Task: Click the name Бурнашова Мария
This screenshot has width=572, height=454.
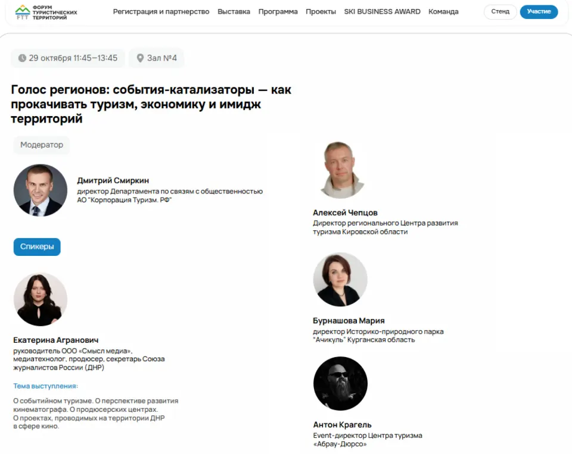Action: click(x=349, y=321)
